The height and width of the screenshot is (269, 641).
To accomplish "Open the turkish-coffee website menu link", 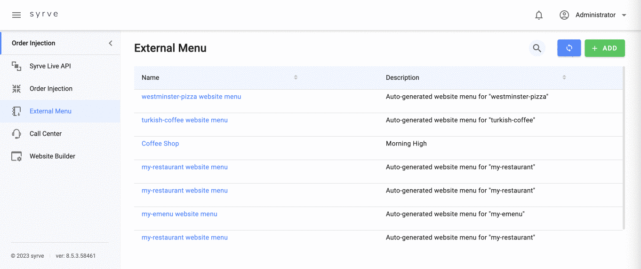I will (184, 120).
